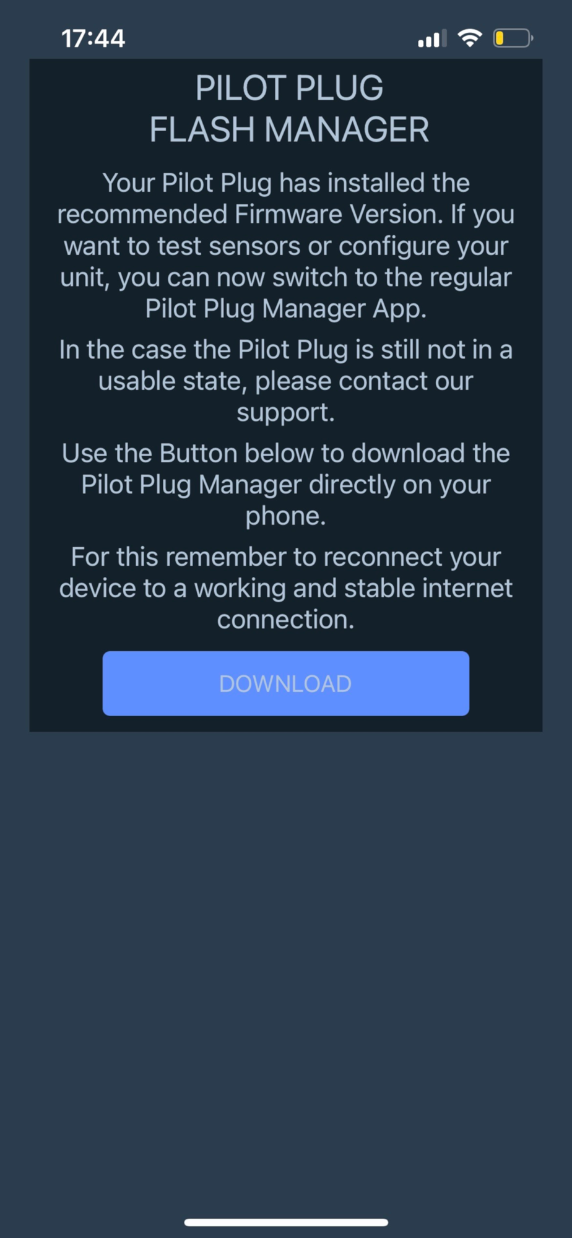Tap 'device to a working and stable internet'
572x1238 pixels.
(286, 588)
